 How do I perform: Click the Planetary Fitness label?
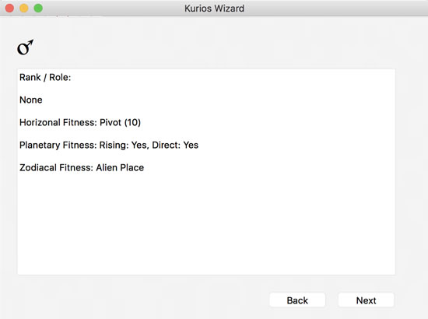click(x=58, y=145)
